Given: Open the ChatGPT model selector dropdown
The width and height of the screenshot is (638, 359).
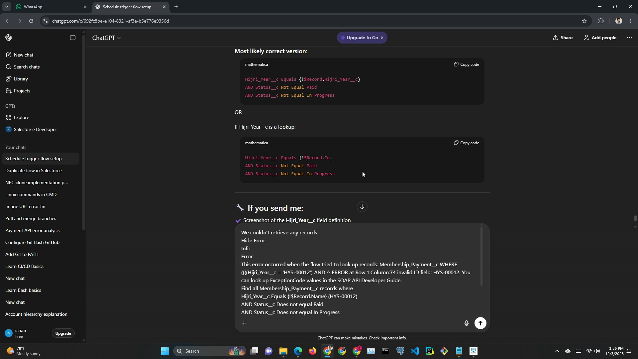Looking at the screenshot, I should tap(106, 38).
